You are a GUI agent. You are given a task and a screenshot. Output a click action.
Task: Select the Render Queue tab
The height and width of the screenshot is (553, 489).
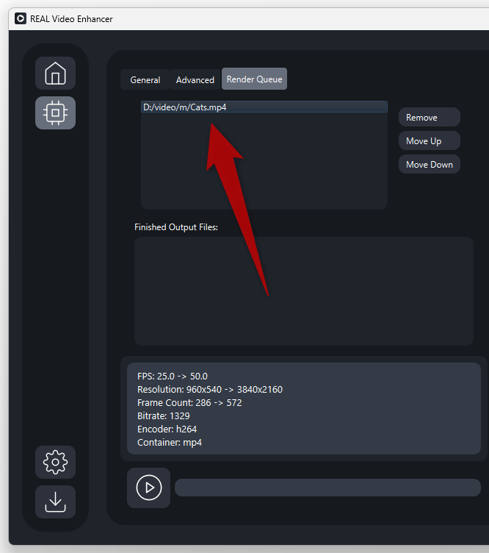254,79
